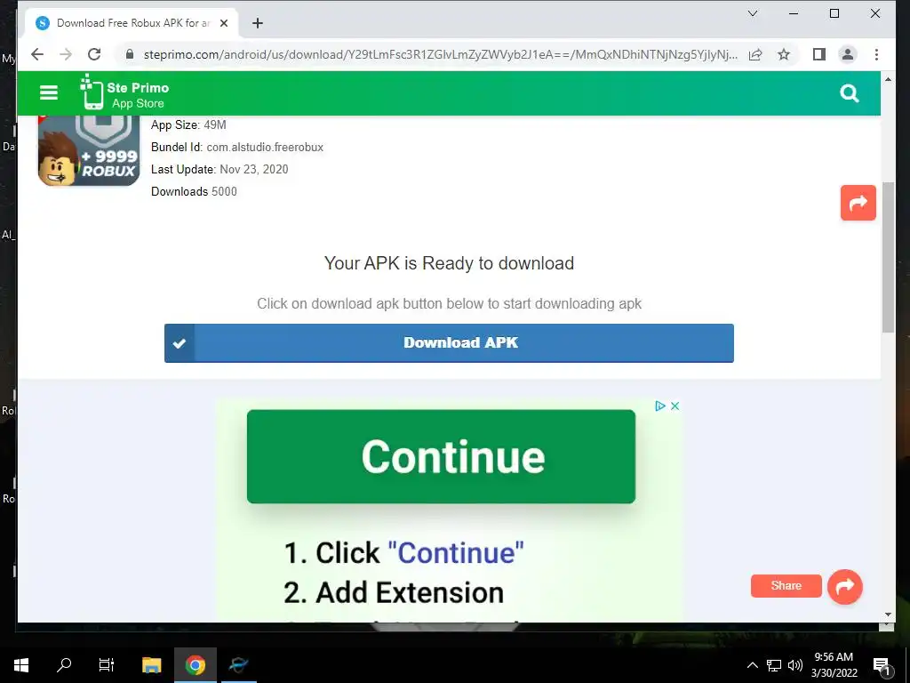This screenshot has width=910, height=683.
Task: Click the round orange share arrow icon
Action: [845, 586]
